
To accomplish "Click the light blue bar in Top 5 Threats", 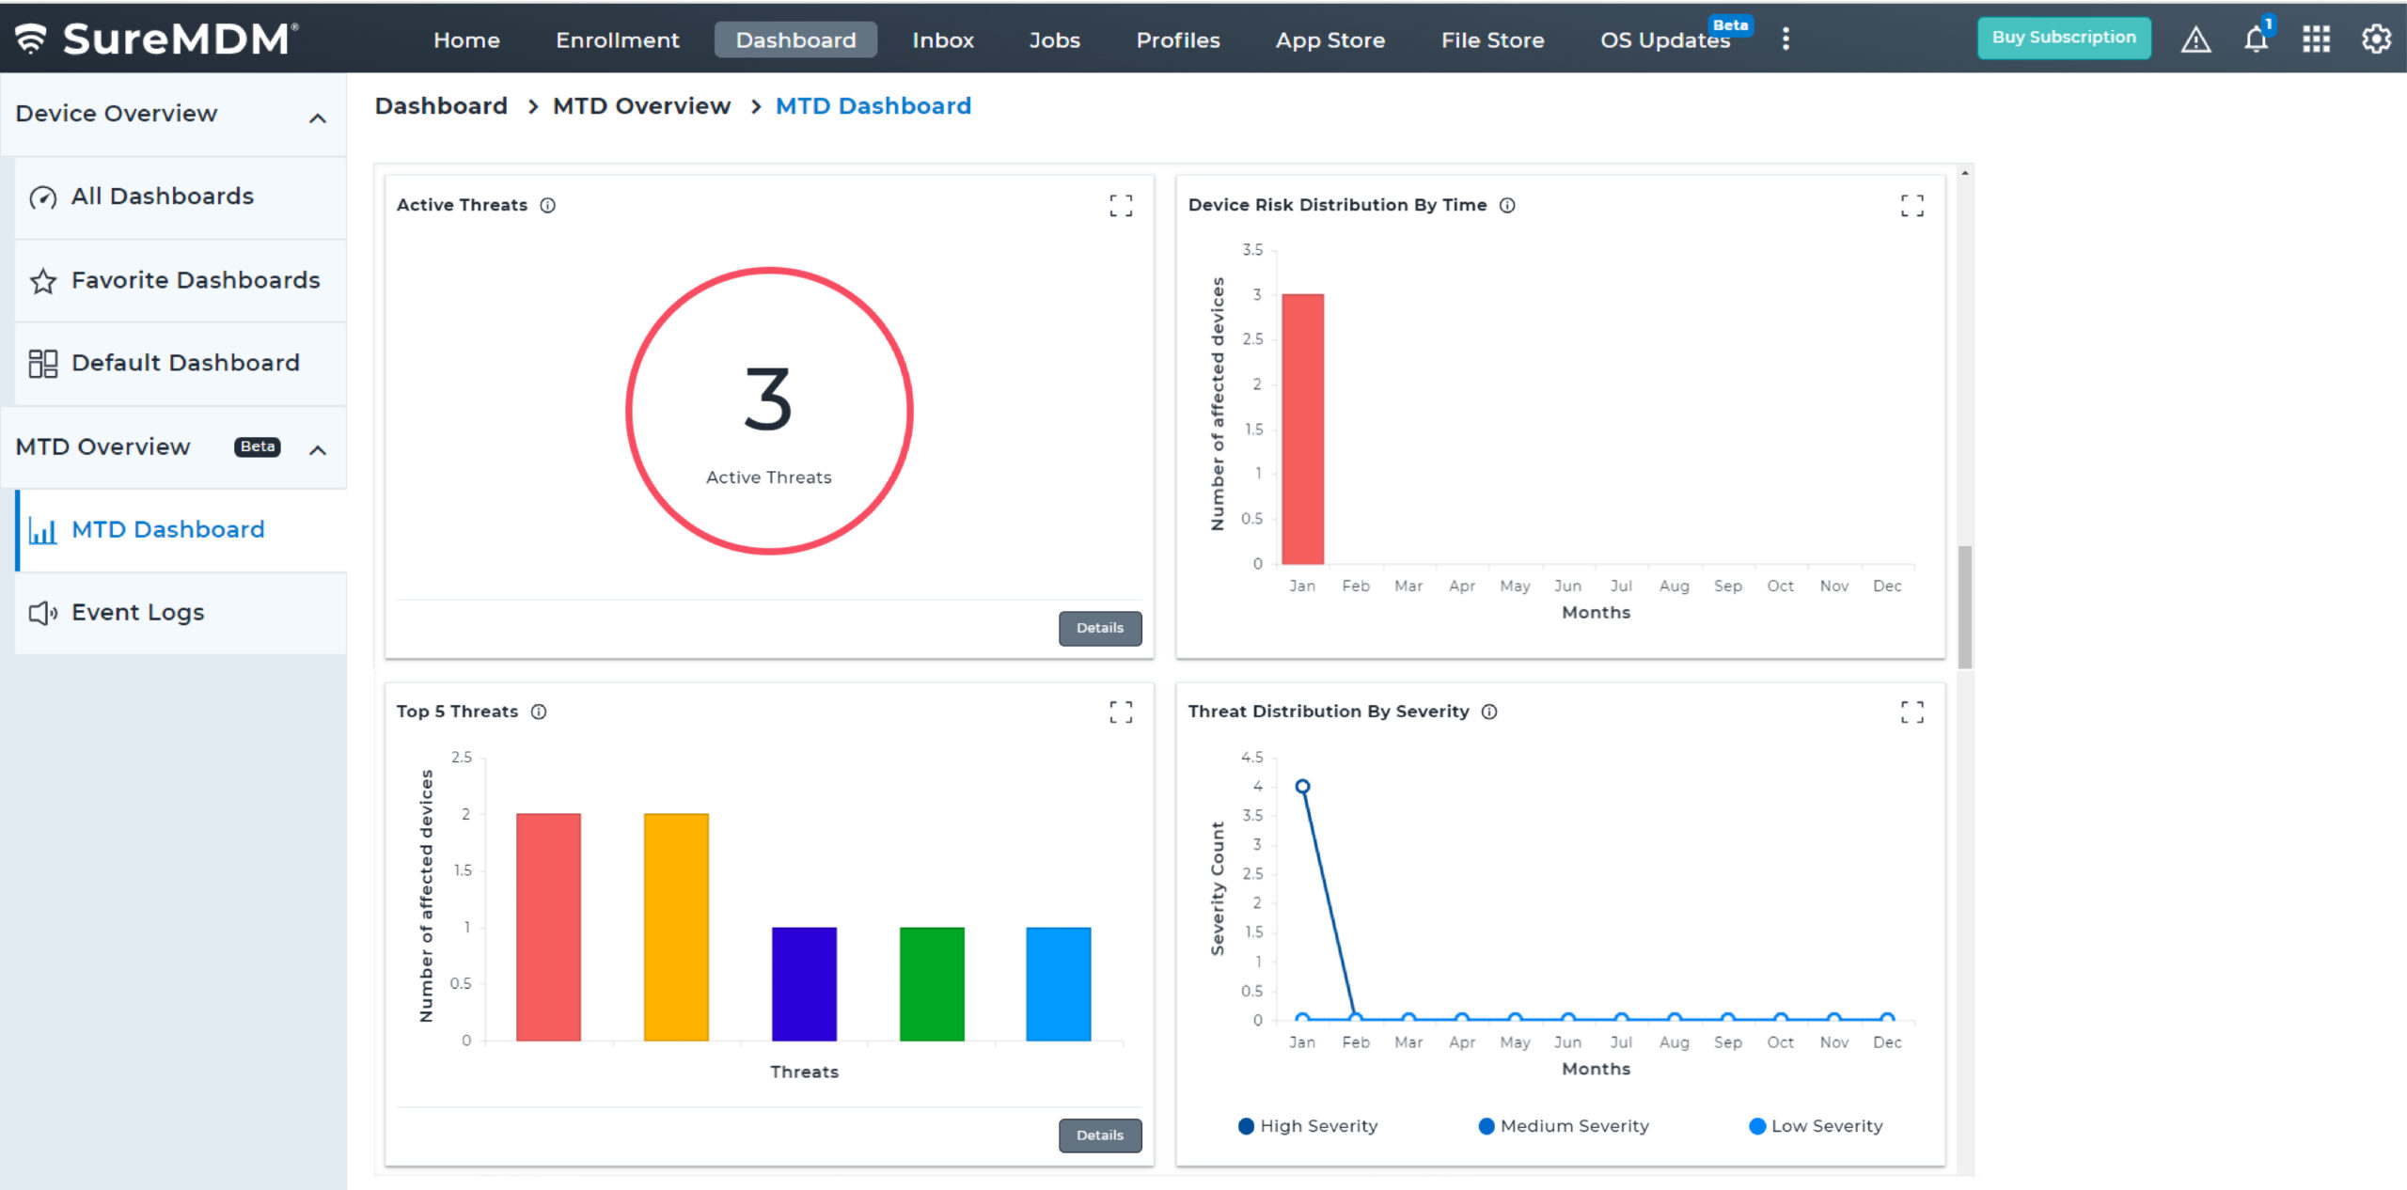I will (1059, 984).
